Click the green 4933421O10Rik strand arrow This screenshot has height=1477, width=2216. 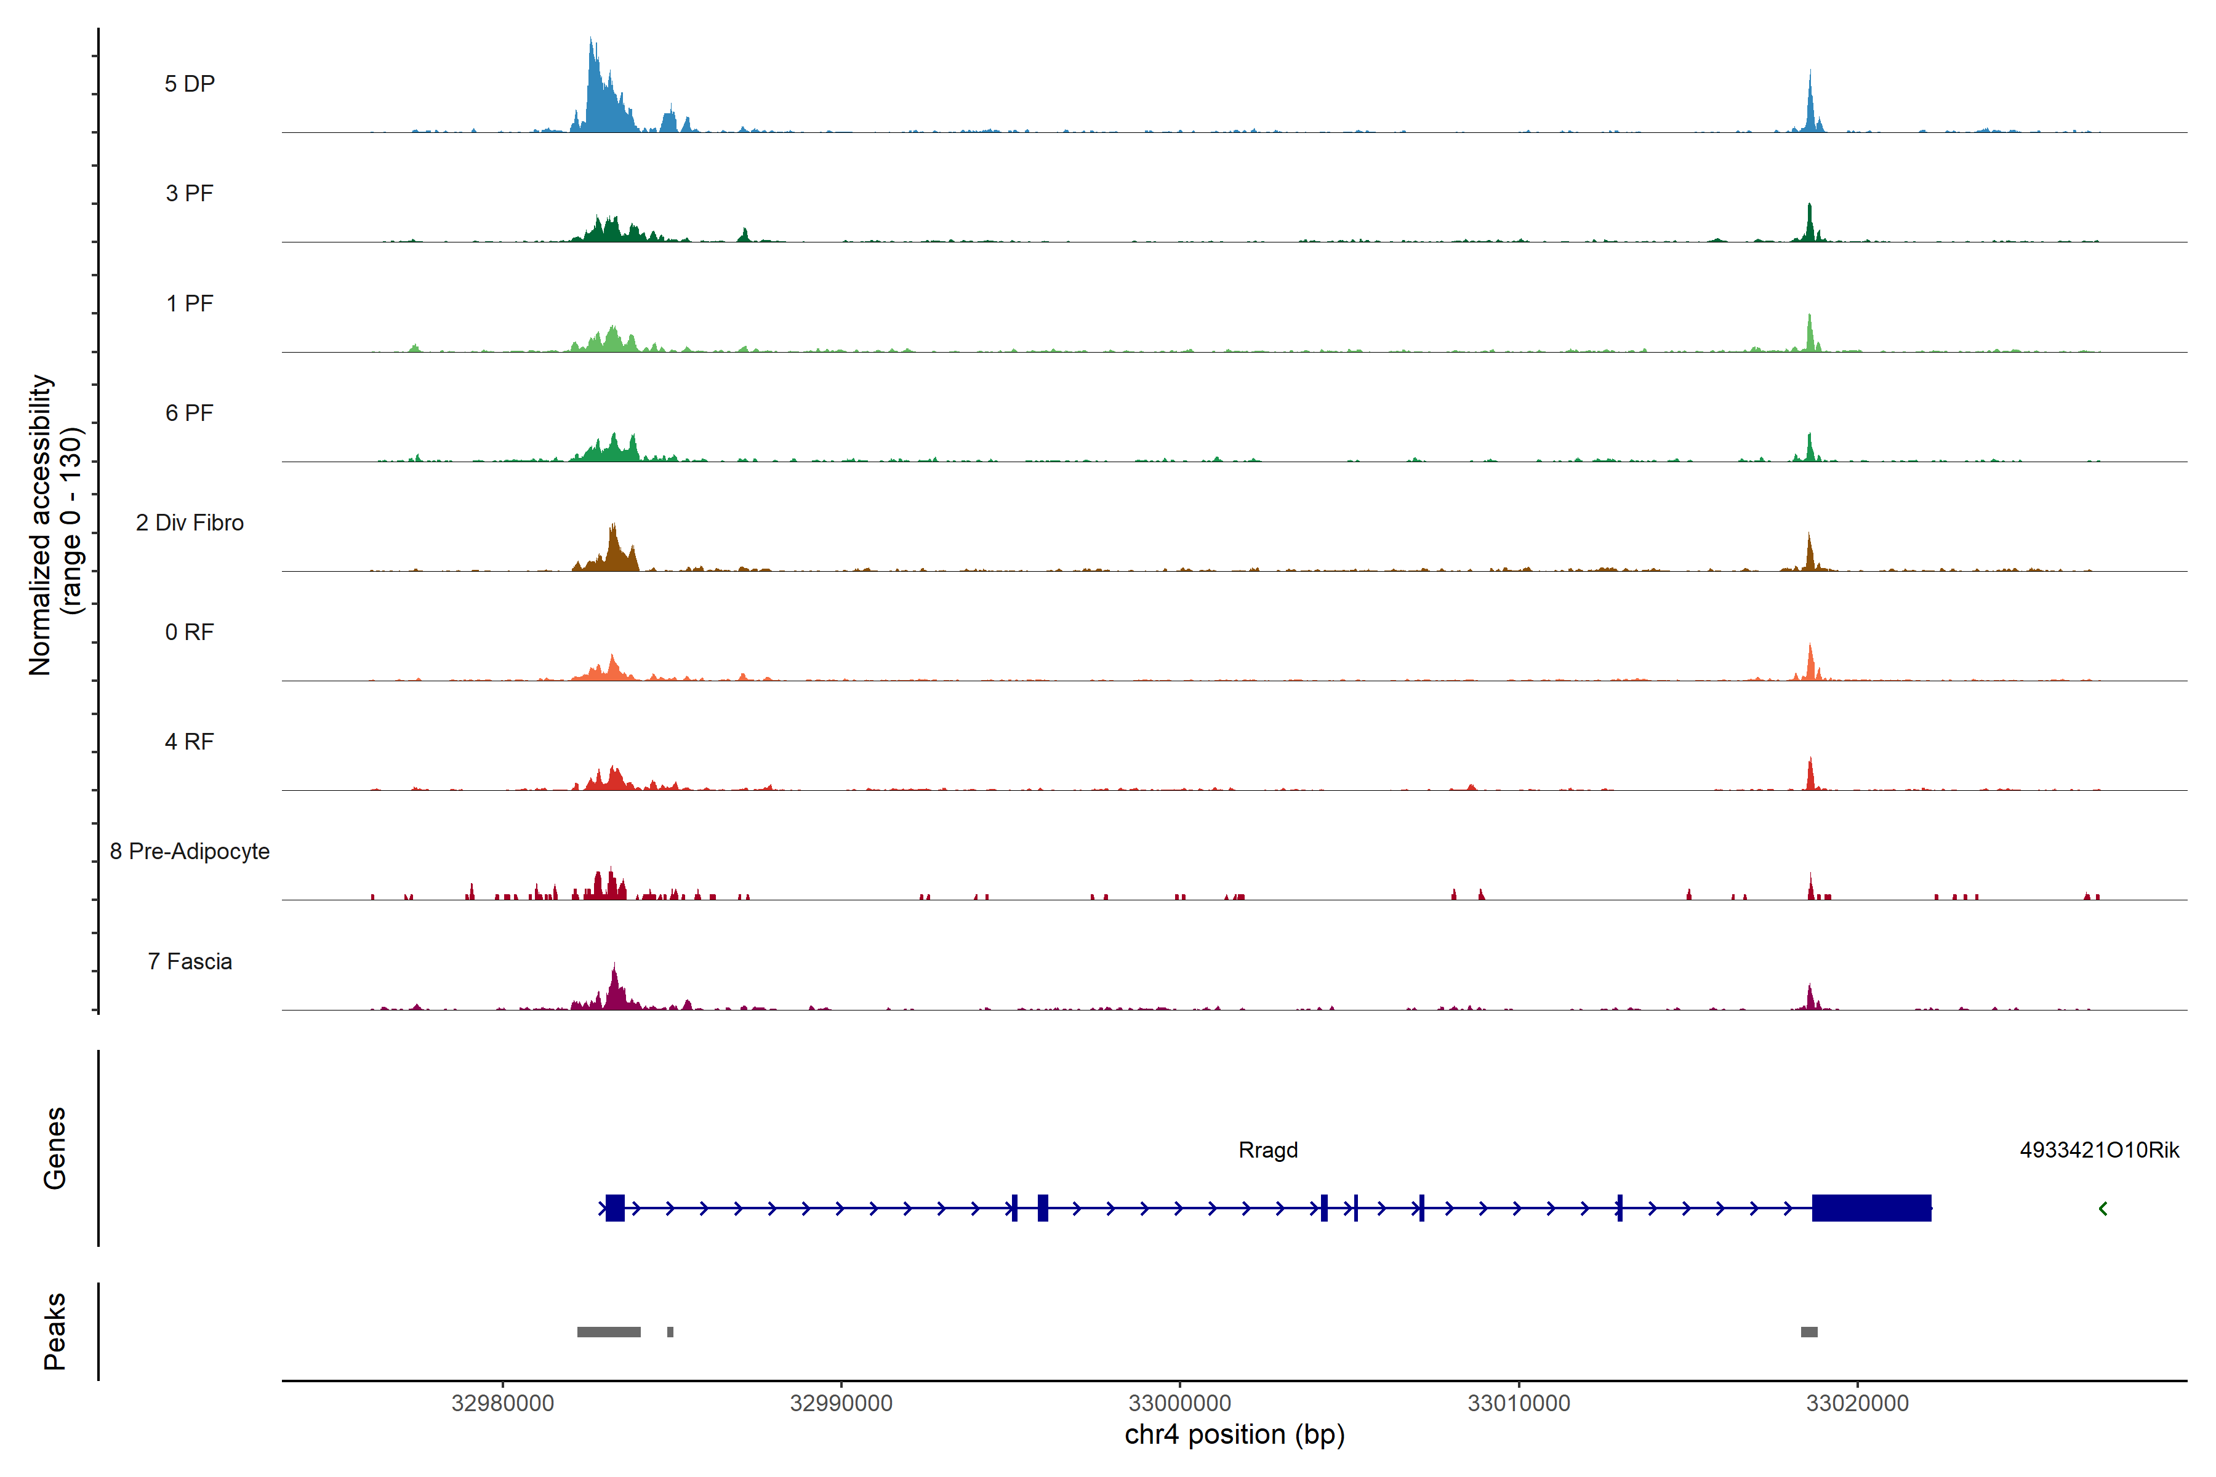[x=2103, y=1209]
